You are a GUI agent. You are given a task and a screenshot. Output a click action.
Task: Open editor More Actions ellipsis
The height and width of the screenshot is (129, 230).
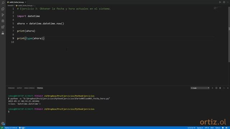(x=228, y=2)
